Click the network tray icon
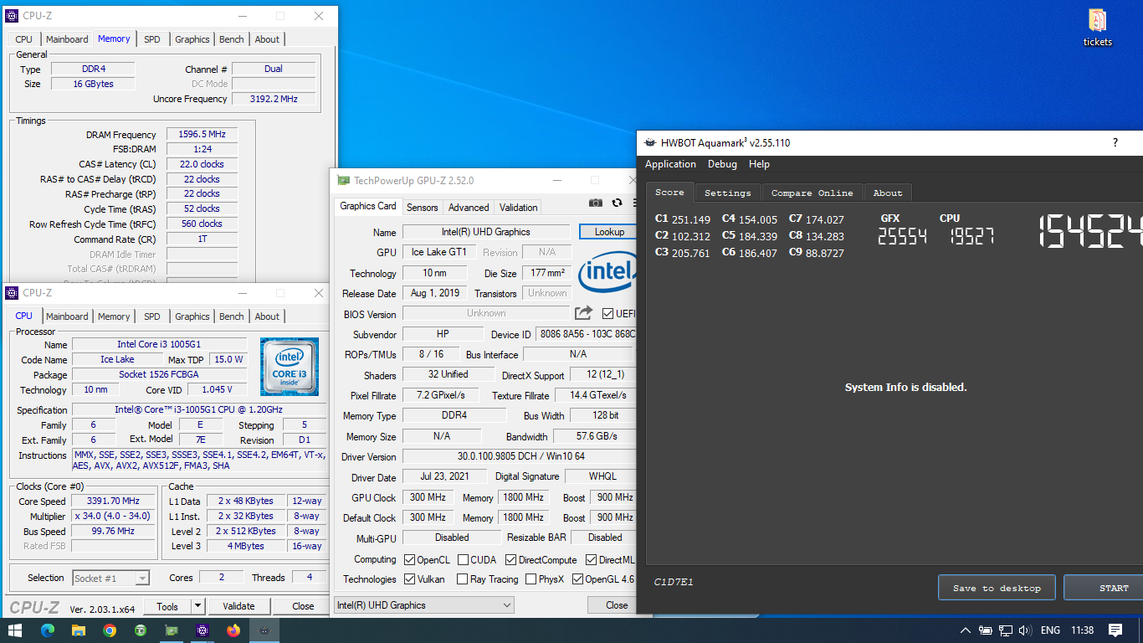Image resolution: width=1143 pixels, height=643 pixels. tap(1006, 630)
